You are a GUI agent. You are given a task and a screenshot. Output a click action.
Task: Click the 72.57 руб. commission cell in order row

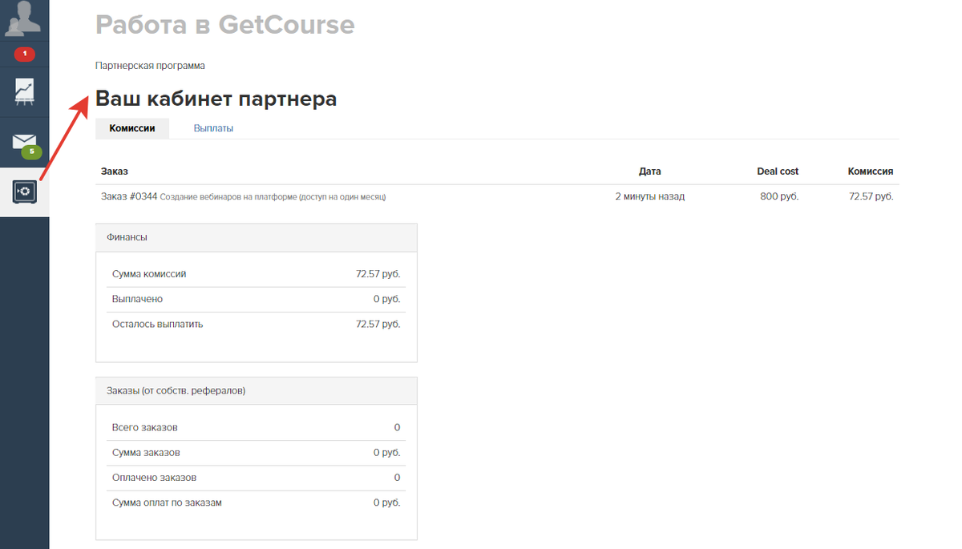tap(871, 196)
